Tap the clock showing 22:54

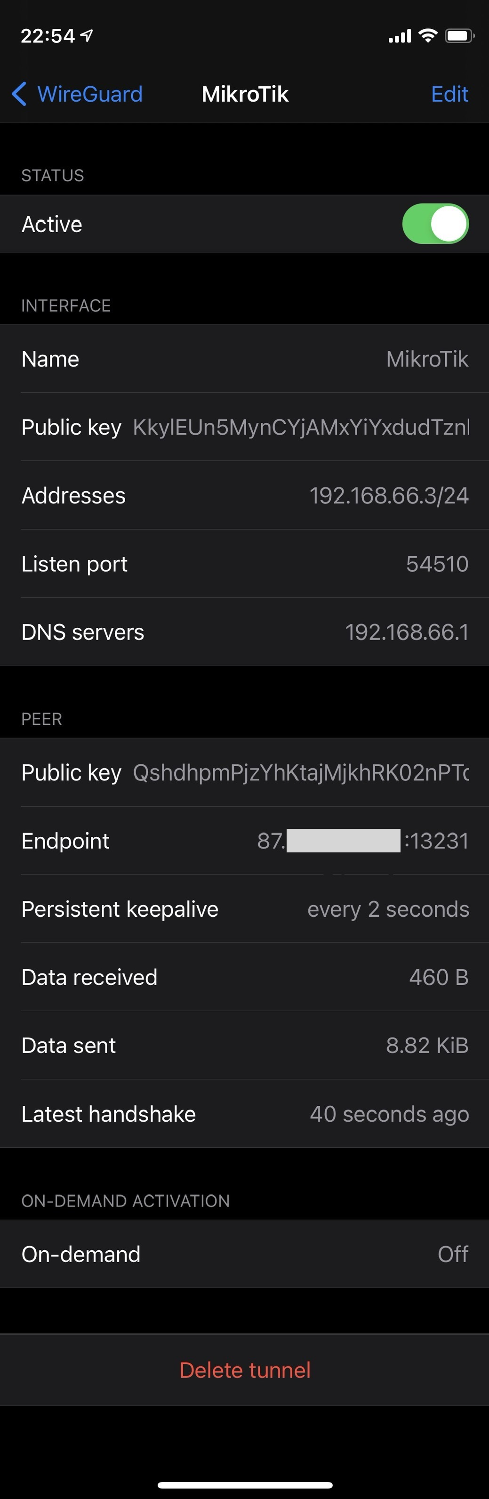click(x=48, y=36)
